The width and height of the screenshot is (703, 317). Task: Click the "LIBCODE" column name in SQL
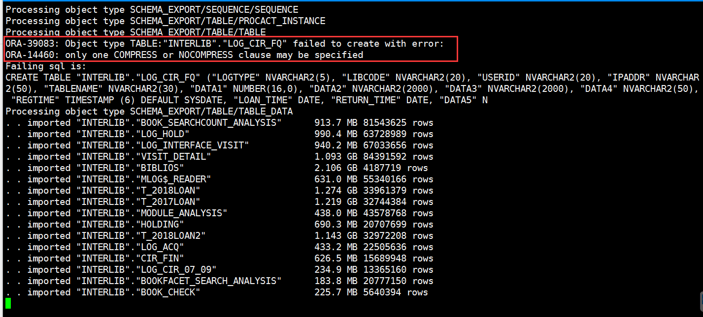point(366,78)
